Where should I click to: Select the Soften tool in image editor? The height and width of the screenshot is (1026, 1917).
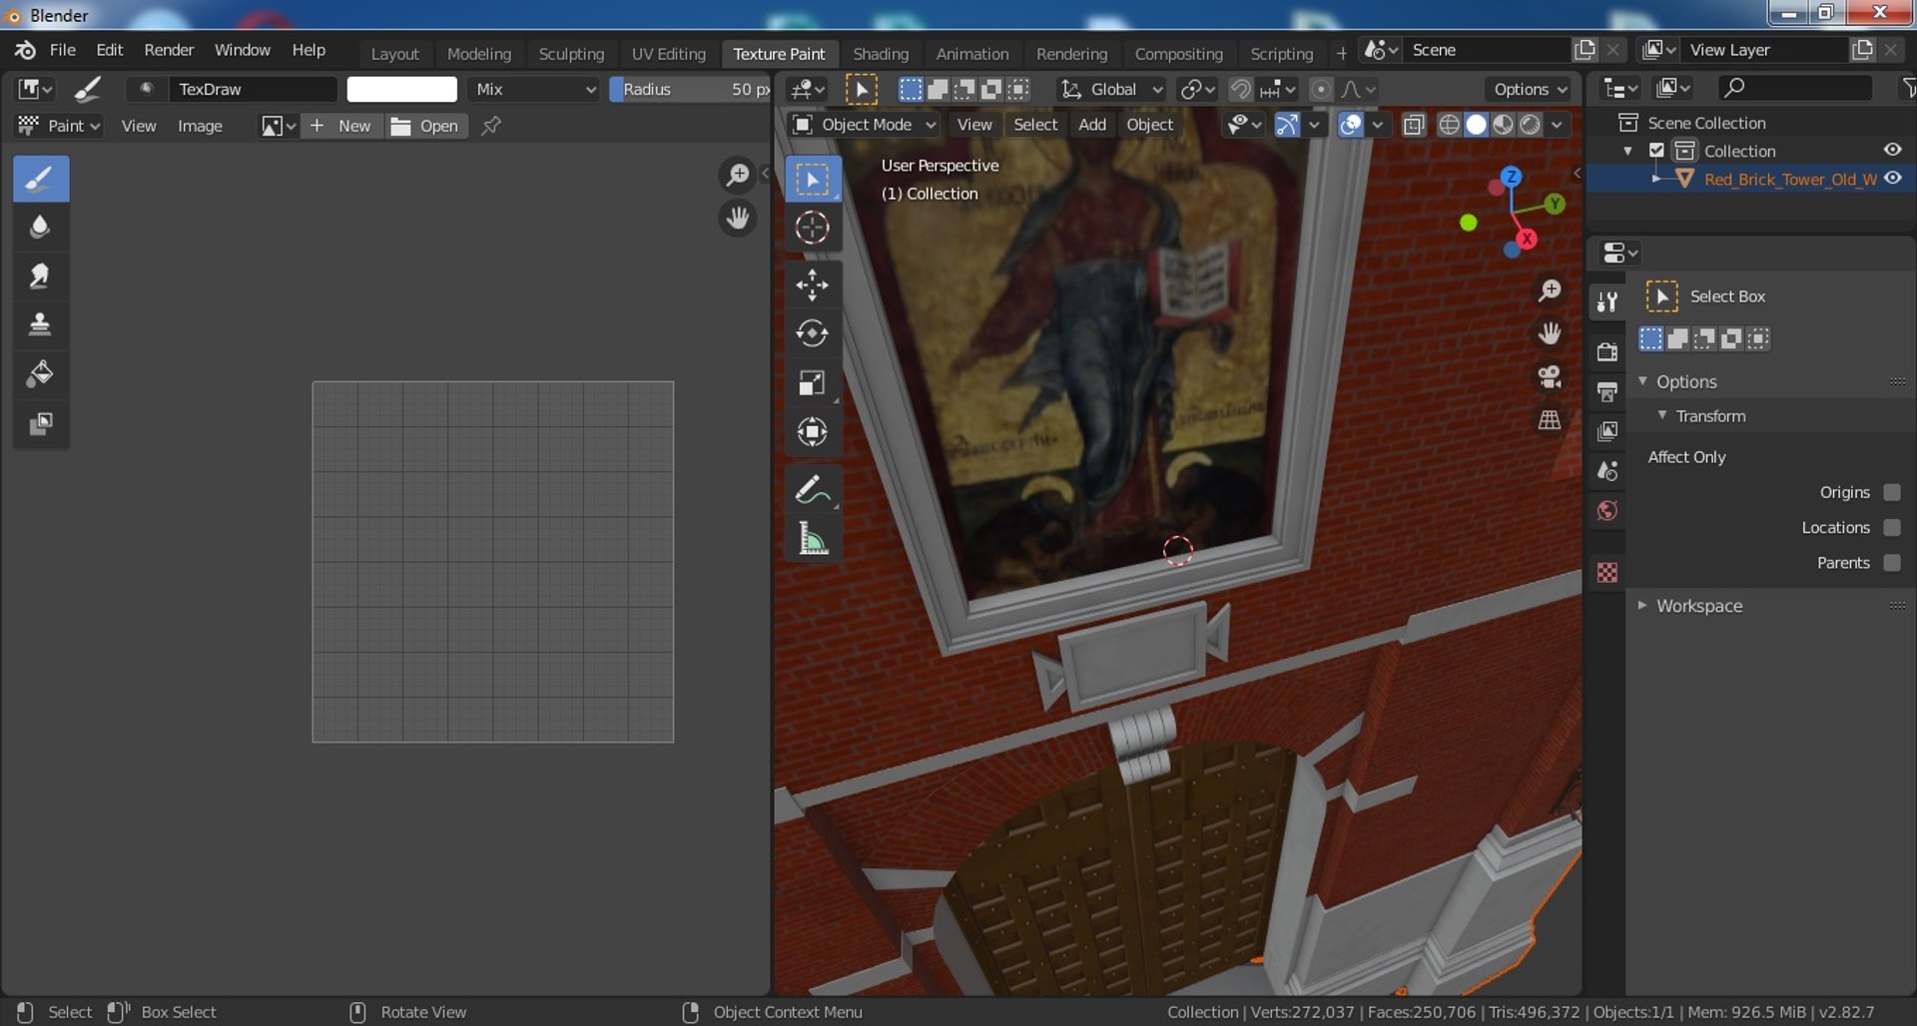coord(41,228)
